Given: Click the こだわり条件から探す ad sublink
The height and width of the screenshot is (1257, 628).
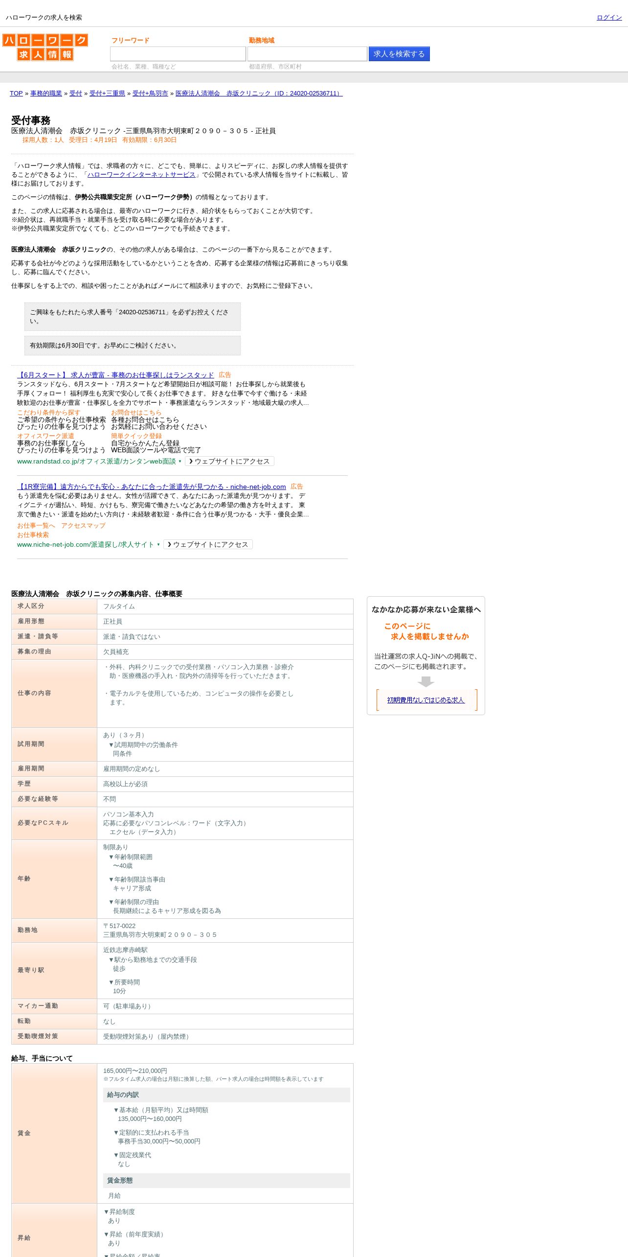Looking at the screenshot, I should click(x=48, y=413).
